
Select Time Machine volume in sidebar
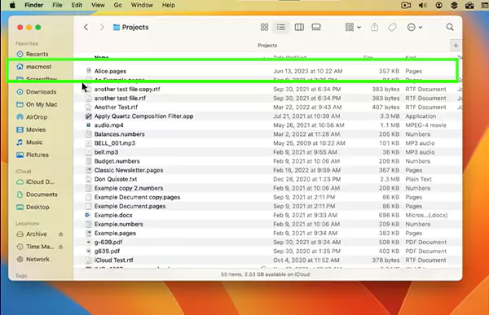tap(35, 247)
